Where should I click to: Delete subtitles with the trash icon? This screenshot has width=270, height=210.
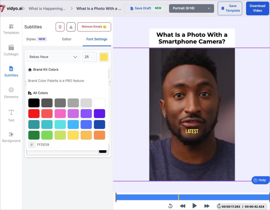[60, 27]
